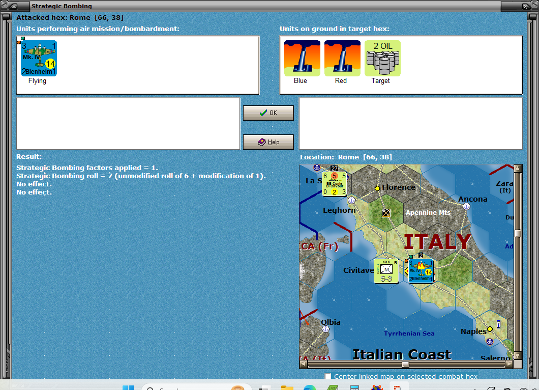Click the ITALY country label on the map
The image size is (539, 390).
pyautogui.click(x=438, y=242)
